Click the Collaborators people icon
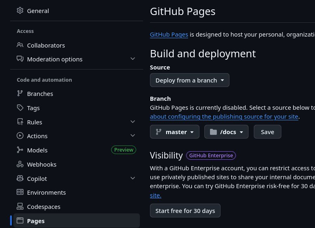The width and height of the screenshot is (315, 228). (x=20, y=45)
